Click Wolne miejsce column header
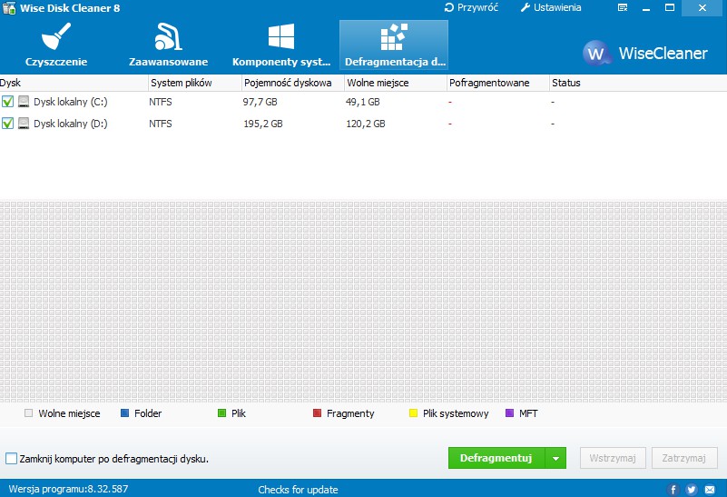This screenshot has height=497, width=727. (396, 83)
